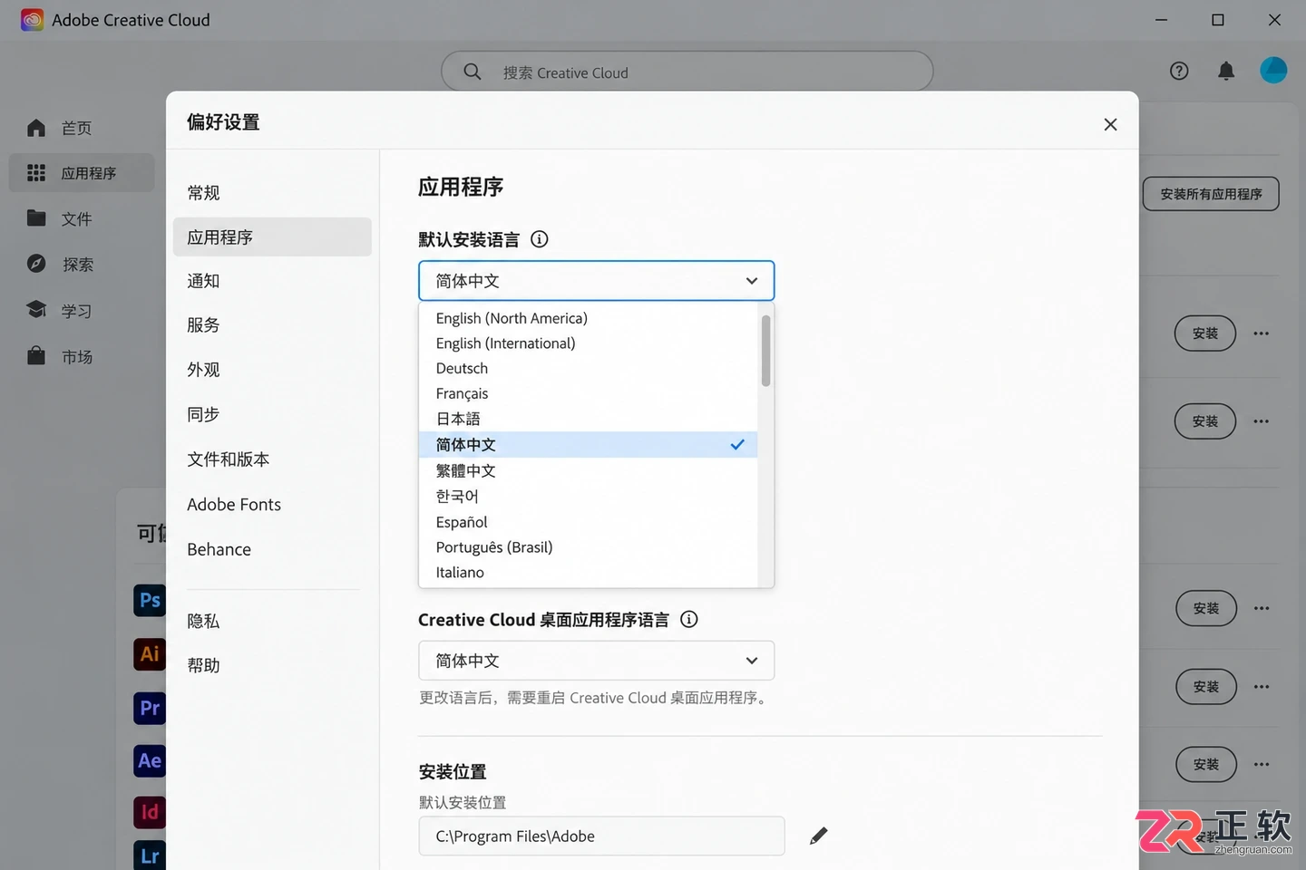The width and height of the screenshot is (1306, 870).
Task: Collapse the 默认安装语言 dropdown
Action: click(596, 281)
